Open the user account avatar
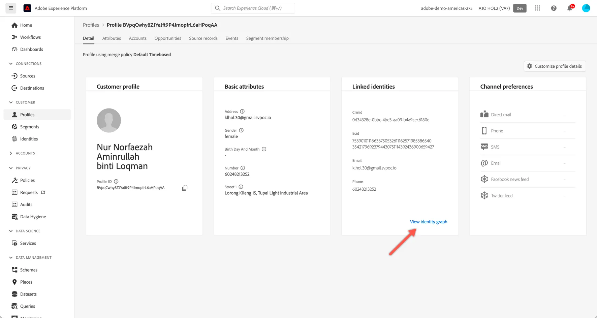The width and height of the screenshot is (597, 318). (x=586, y=8)
